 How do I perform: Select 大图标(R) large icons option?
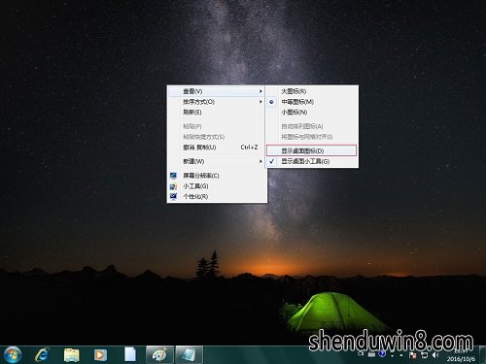(312, 91)
